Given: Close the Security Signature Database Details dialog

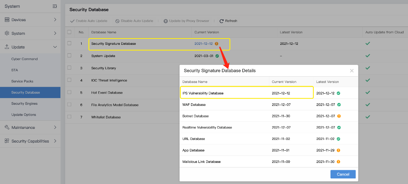Looking at the screenshot, I should pyautogui.click(x=352, y=71).
